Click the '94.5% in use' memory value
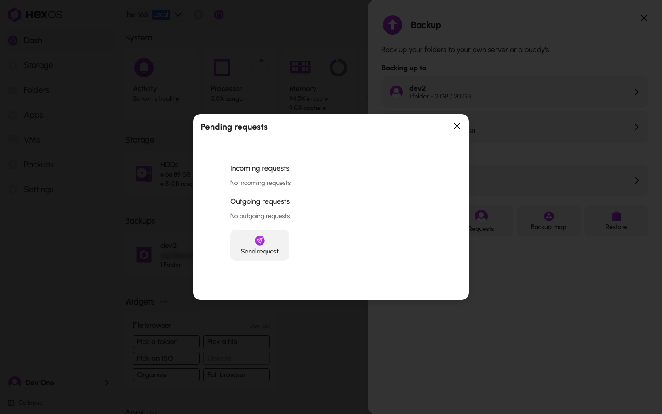This screenshot has height=414, width=662. tap(306, 99)
